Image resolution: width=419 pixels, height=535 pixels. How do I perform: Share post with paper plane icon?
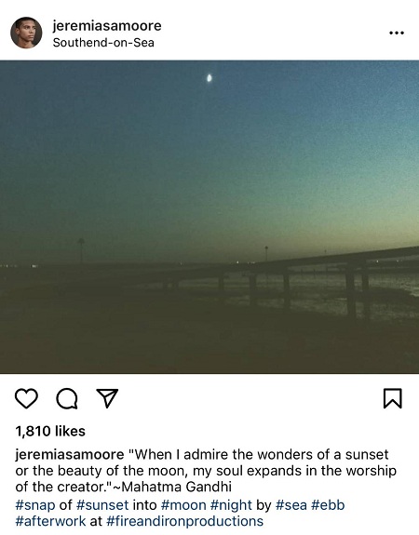coord(107,398)
